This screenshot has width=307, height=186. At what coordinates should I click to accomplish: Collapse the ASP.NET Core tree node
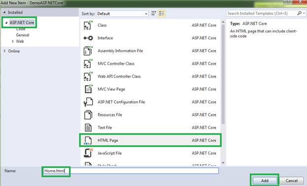6,23
